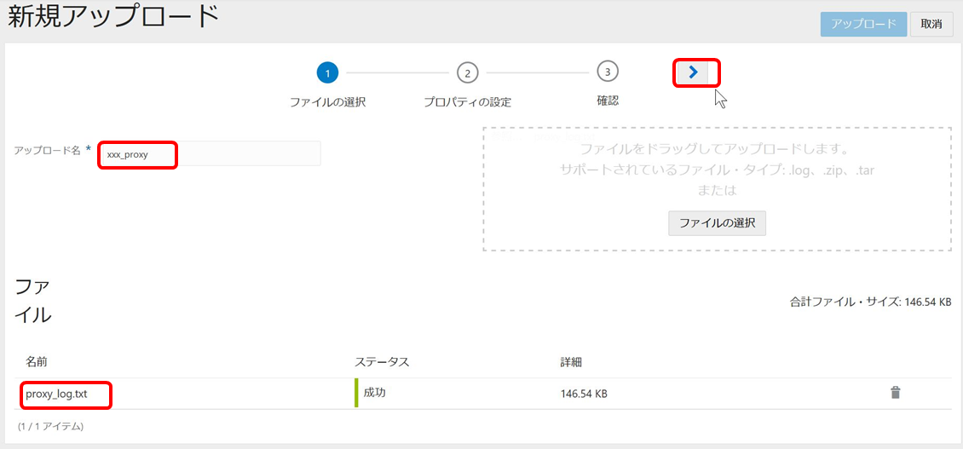
Task: Select the proxy_log.txt file name
Action: (56, 394)
